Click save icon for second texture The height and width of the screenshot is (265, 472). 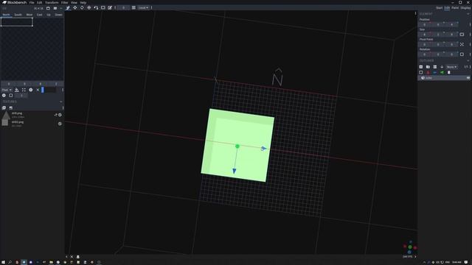click(x=60, y=124)
